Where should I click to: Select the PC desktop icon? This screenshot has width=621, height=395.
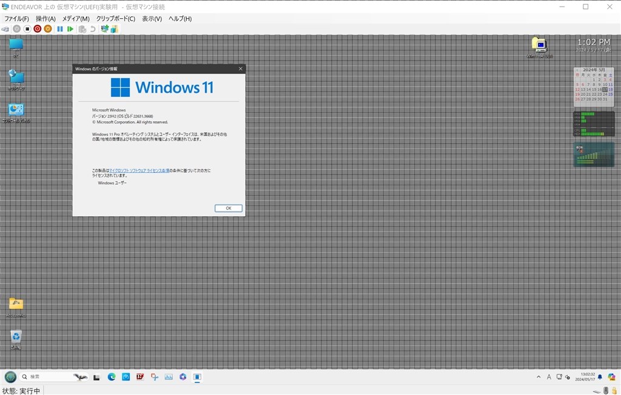point(16,48)
